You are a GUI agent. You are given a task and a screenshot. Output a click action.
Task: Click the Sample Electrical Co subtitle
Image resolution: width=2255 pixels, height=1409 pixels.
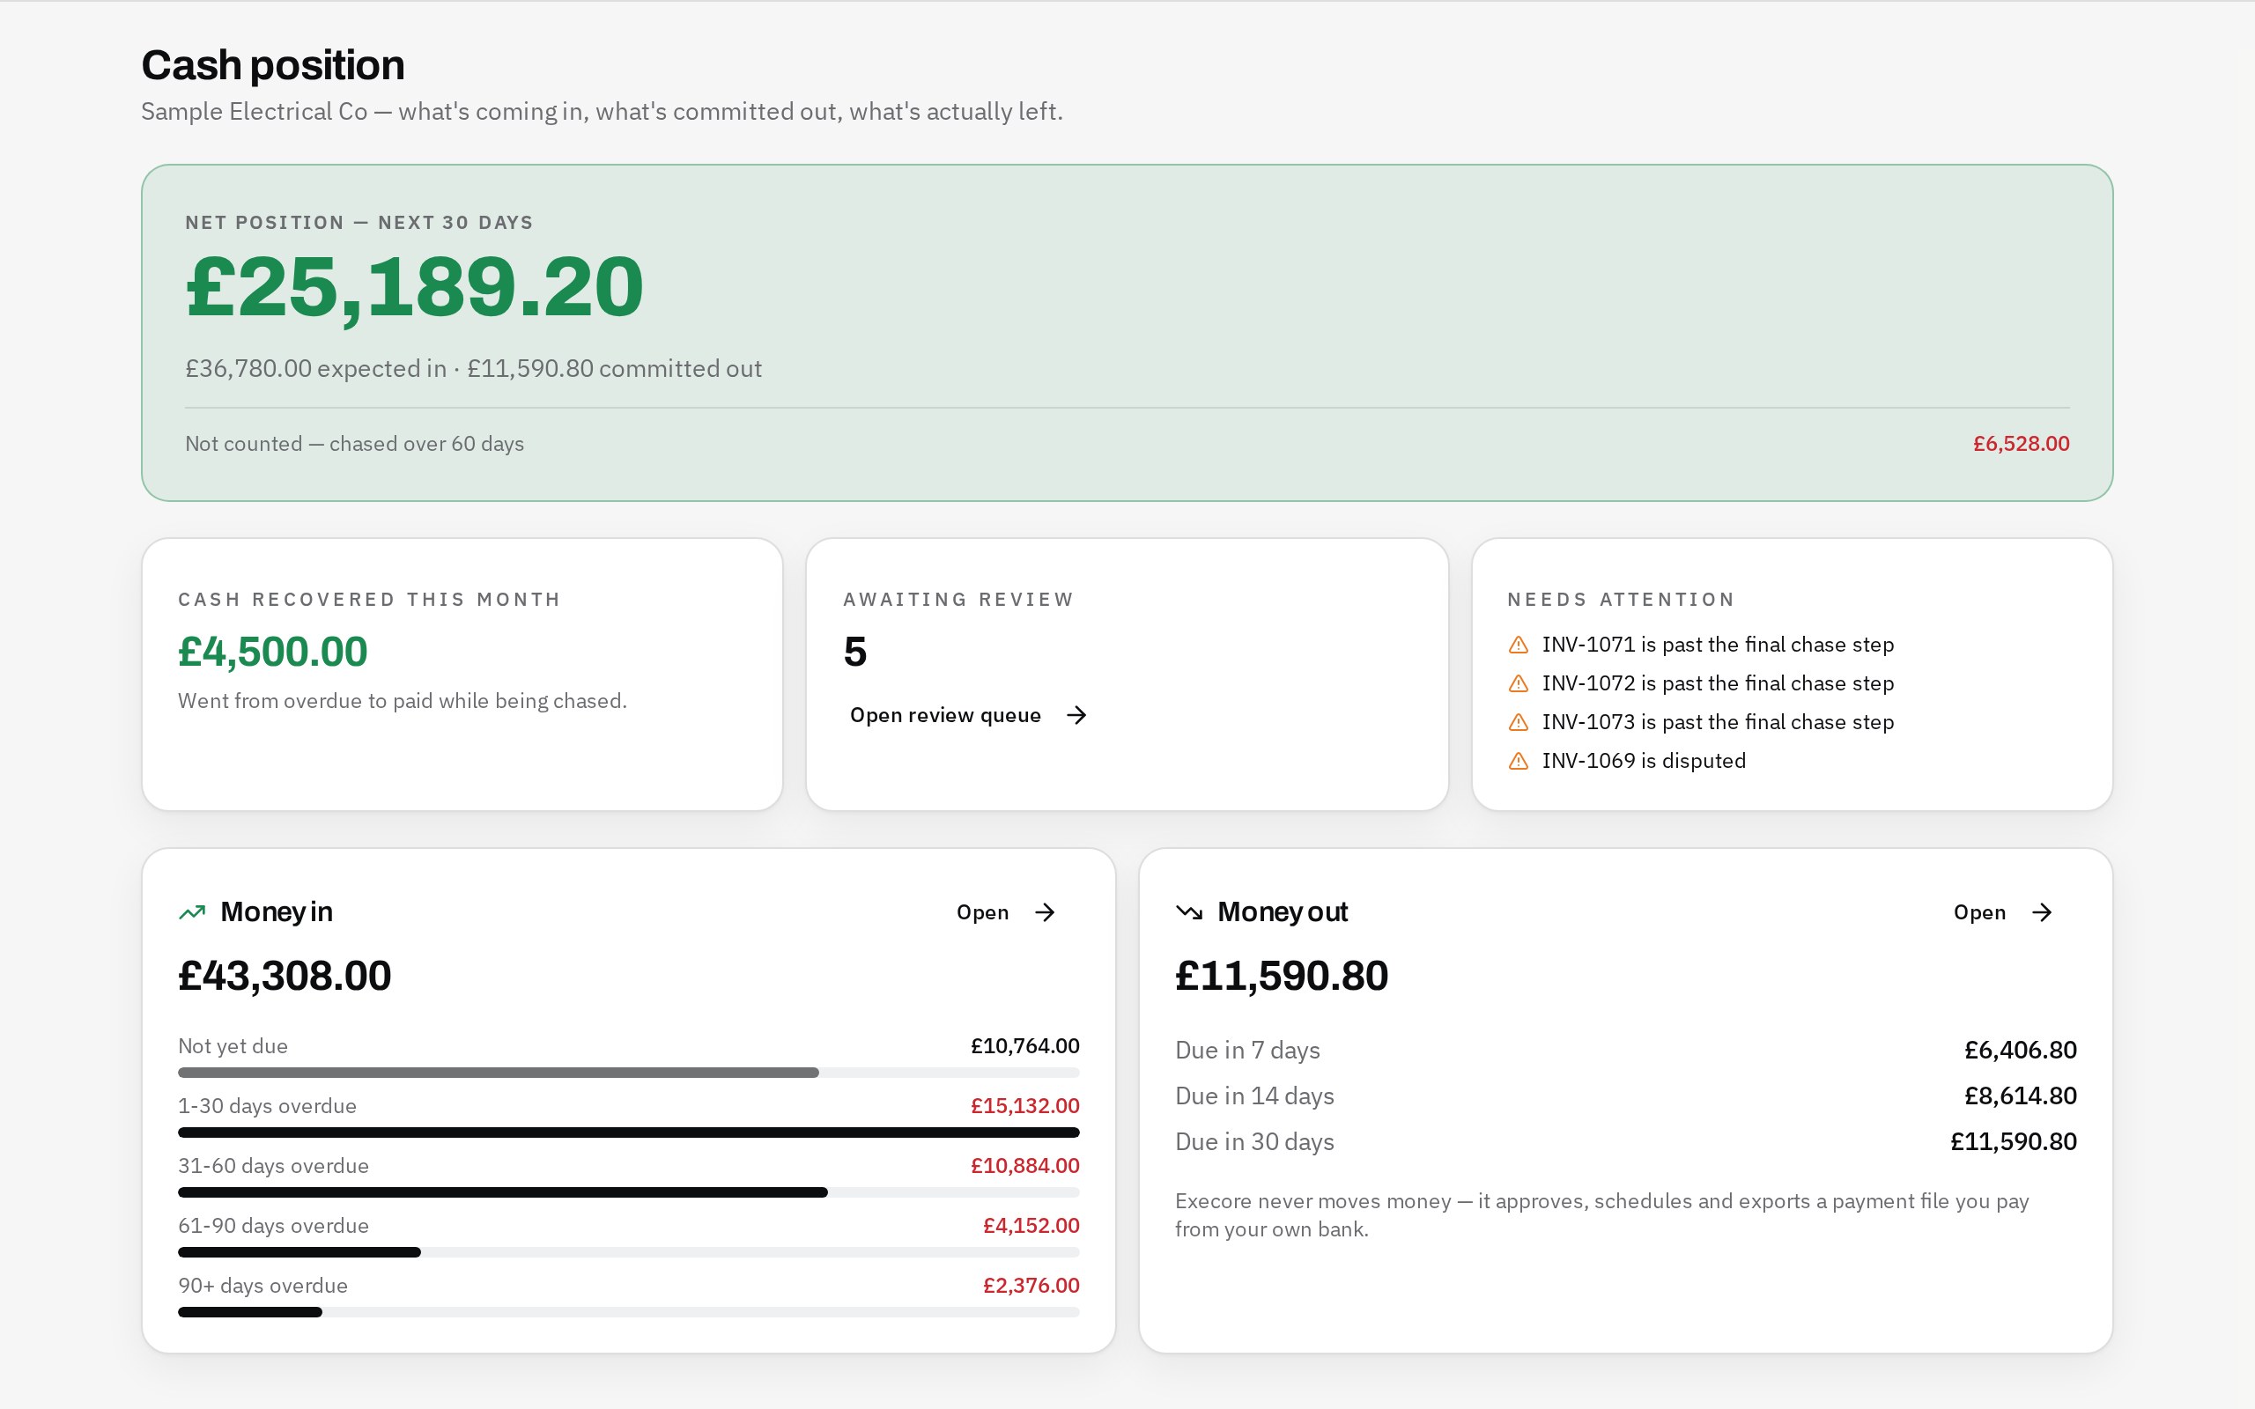602,112
